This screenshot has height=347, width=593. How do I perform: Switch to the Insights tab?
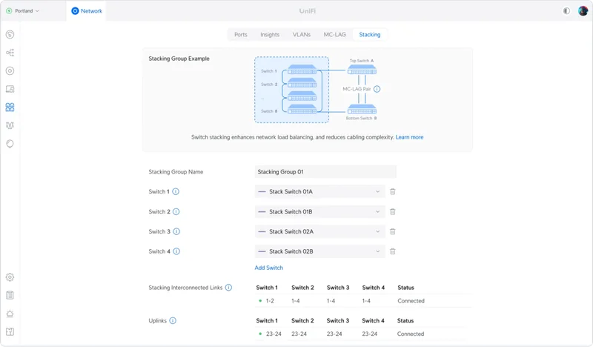pos(270,34)
